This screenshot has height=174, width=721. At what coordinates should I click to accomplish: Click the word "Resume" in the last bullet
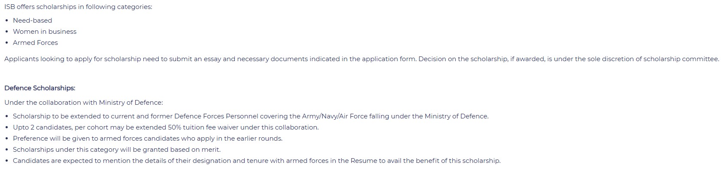pos(364,161)
